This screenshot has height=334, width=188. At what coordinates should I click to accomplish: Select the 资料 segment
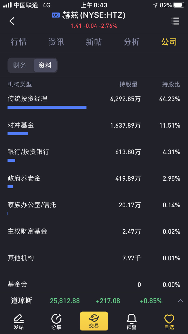click(x=45, y=65)
